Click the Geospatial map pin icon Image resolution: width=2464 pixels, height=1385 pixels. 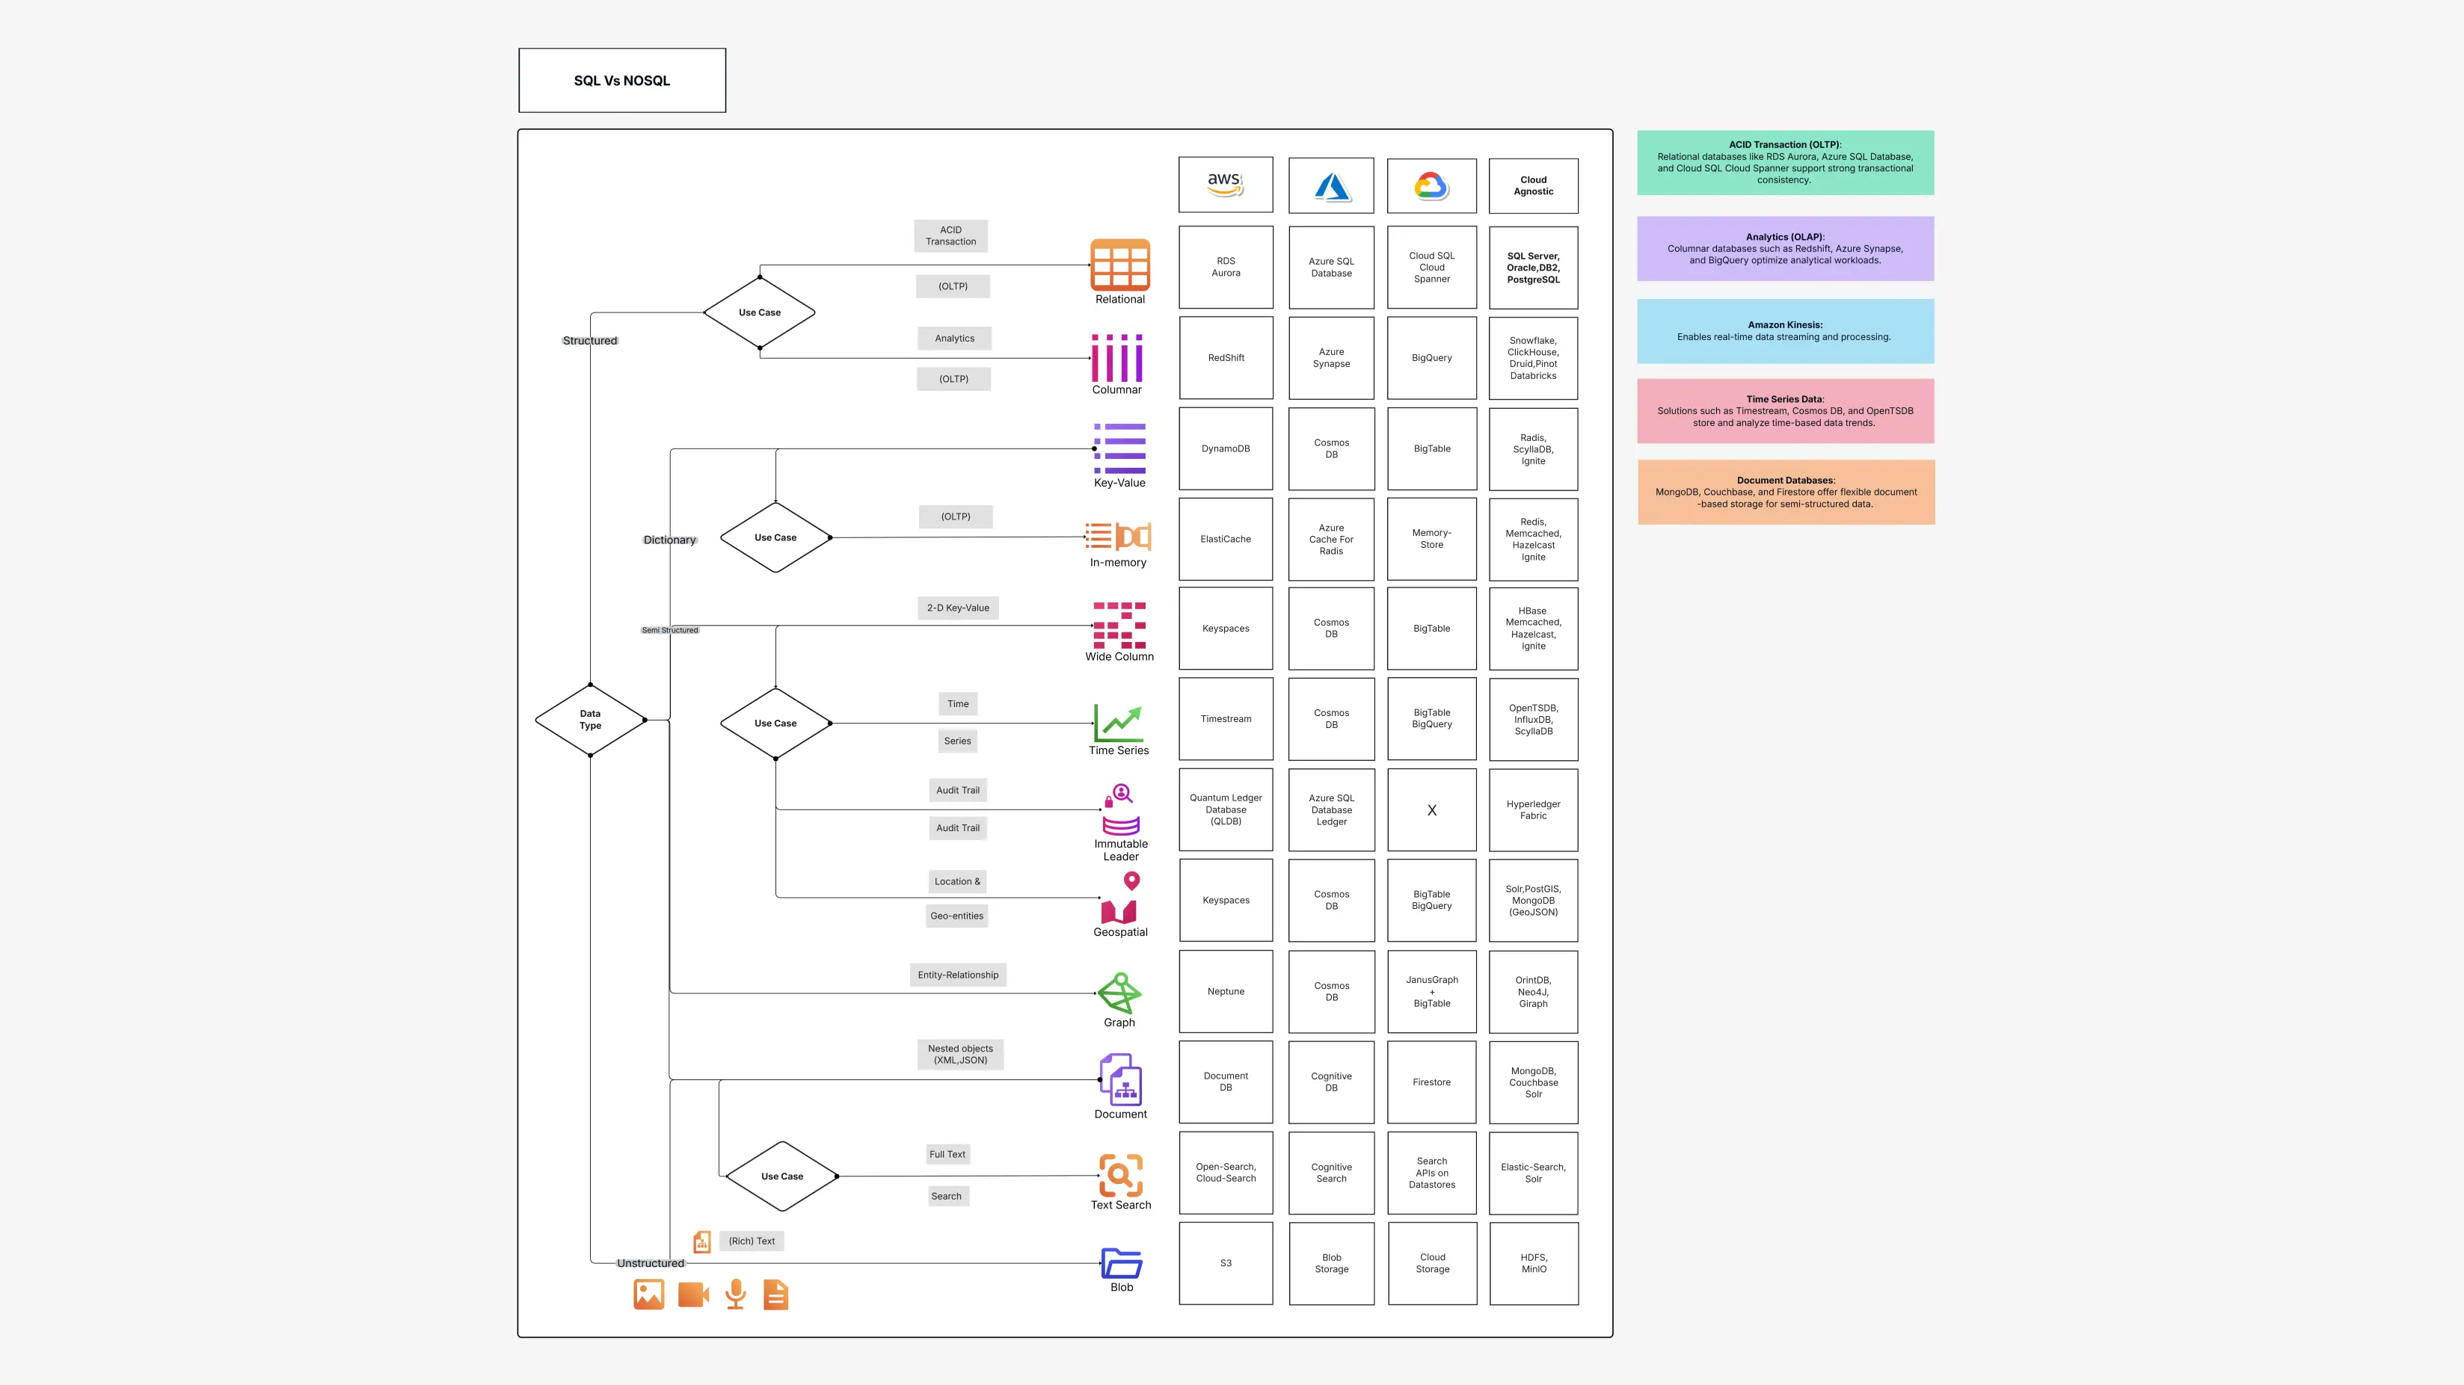(1120, 897)
